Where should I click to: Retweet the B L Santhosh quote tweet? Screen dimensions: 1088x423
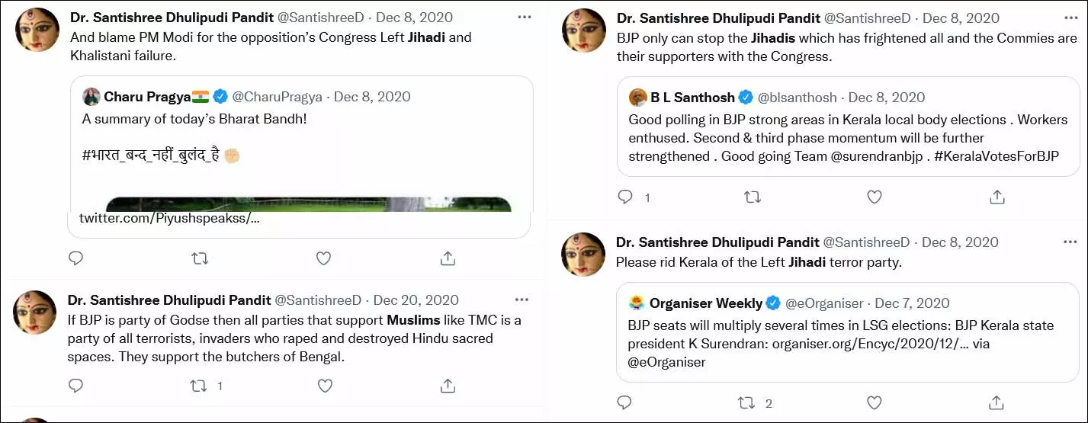click(x=752, y=197)
